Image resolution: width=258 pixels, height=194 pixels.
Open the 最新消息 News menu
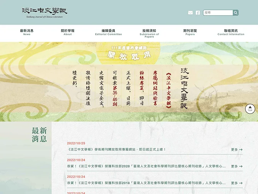coord(26,32)
